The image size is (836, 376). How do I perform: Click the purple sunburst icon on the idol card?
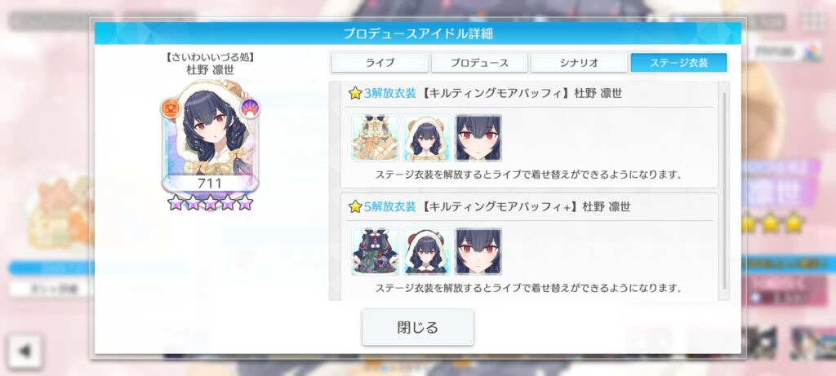pyautogui.click(x=250, y=108)
